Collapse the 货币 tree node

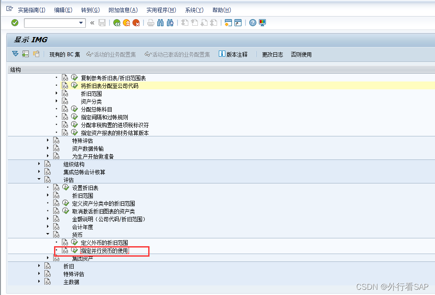48,234
